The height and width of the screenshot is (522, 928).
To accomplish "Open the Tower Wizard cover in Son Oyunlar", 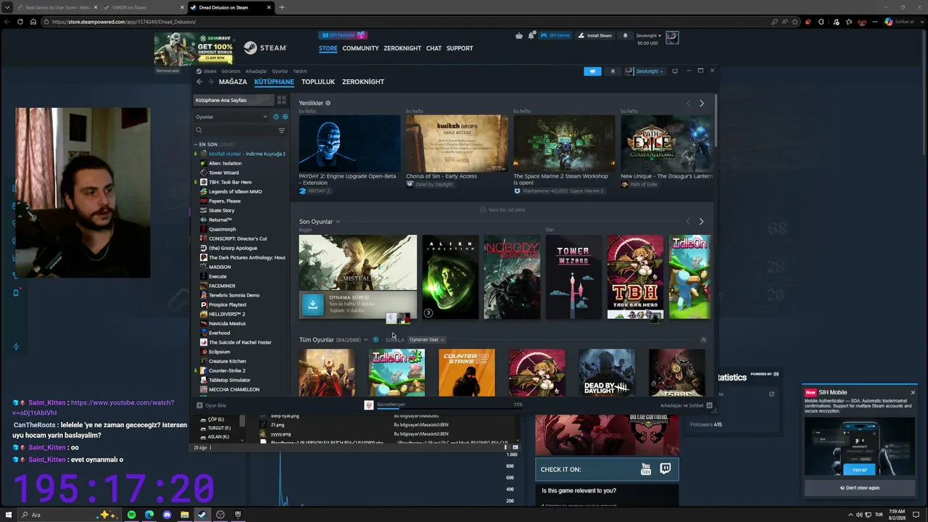I will [573, 277].
